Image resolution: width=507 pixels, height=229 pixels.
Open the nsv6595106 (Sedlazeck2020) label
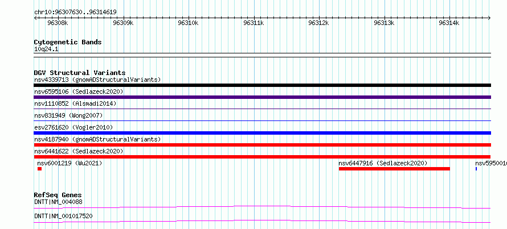[79, 91]
